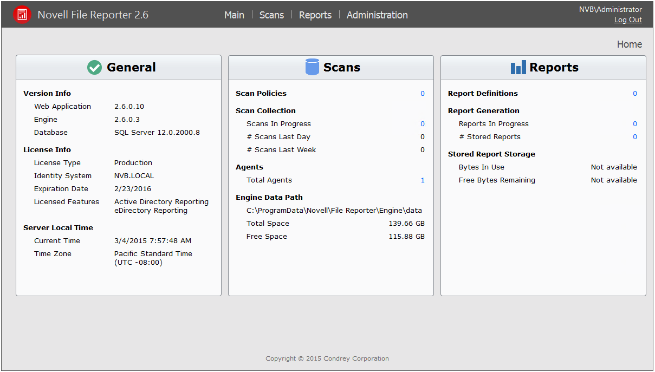Image resolution: width=655 pixels, height=372 pixels.
Task: Open the Reports In Progress count link
Action: (x=635, y=124)
